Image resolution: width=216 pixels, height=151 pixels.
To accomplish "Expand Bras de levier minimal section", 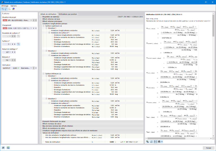I will click(41, 126).
